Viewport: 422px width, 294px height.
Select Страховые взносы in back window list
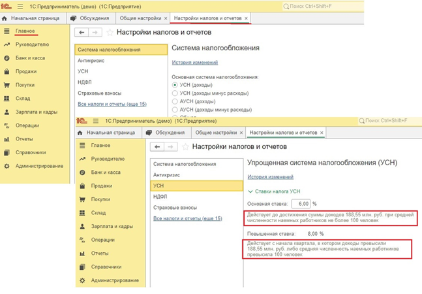[121, 93]
